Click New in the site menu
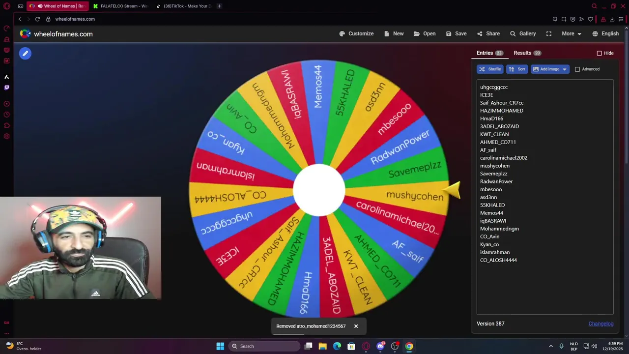 (394, 33)
